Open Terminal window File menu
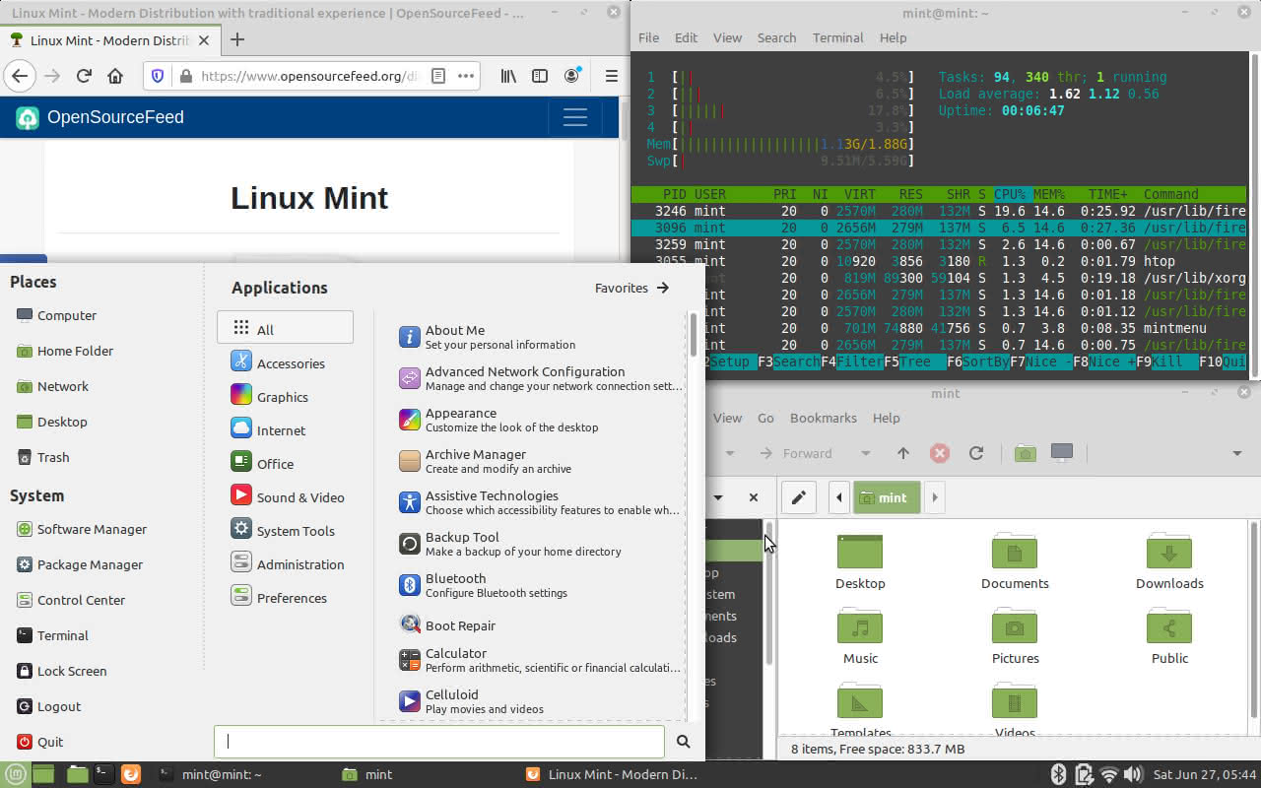Screen dimensions: 1261x788 coord(648,37)
